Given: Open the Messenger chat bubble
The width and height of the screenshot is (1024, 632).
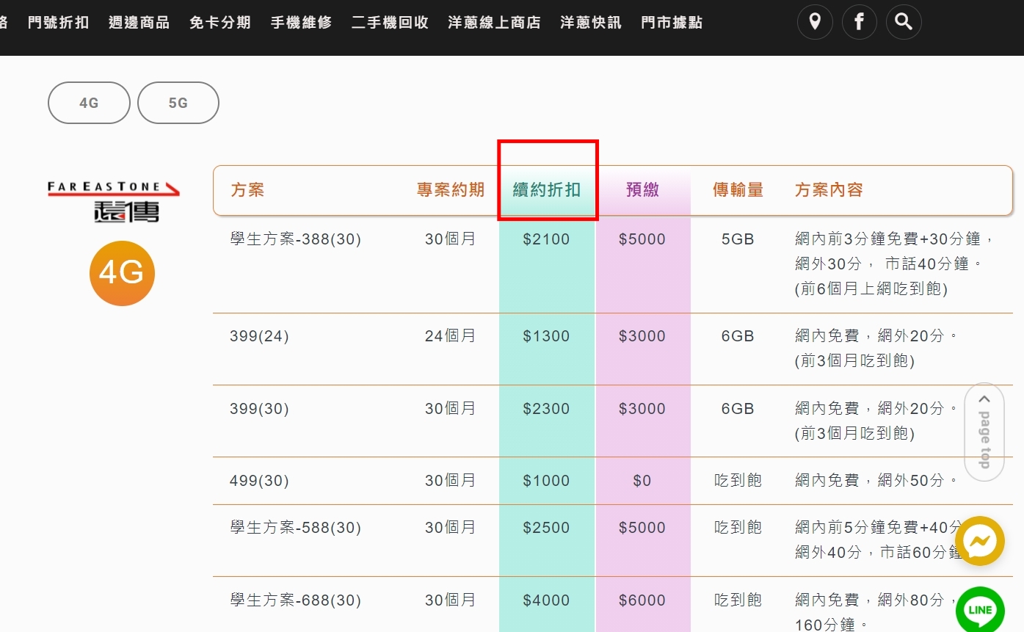Looking at the screenshot, I should 979,542.
